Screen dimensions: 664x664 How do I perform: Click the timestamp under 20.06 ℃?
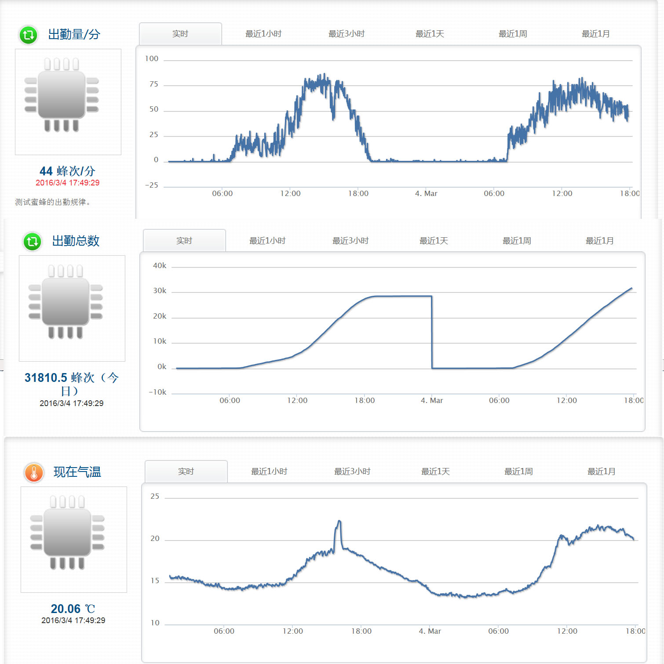[x=73, y=620]
